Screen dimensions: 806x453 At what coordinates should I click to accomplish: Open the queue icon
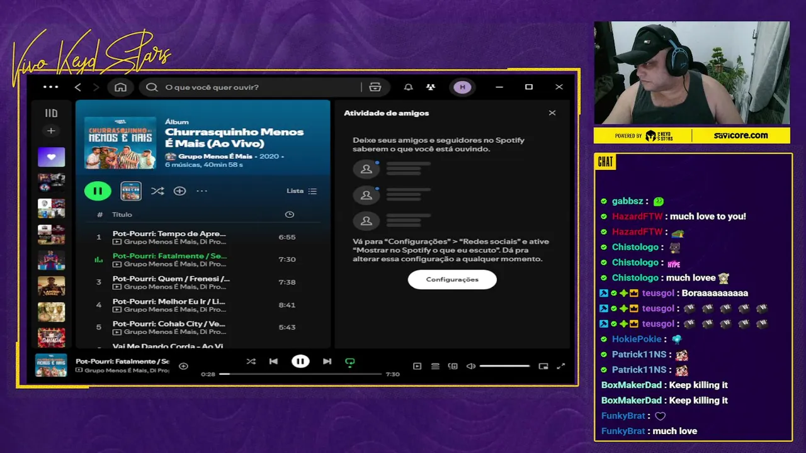(x=435, y=366)
